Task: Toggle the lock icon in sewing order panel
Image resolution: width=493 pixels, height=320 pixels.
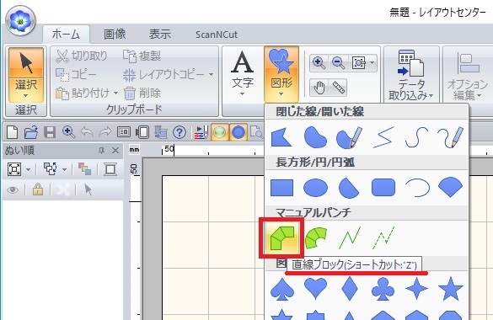Action: click(37, 189)
